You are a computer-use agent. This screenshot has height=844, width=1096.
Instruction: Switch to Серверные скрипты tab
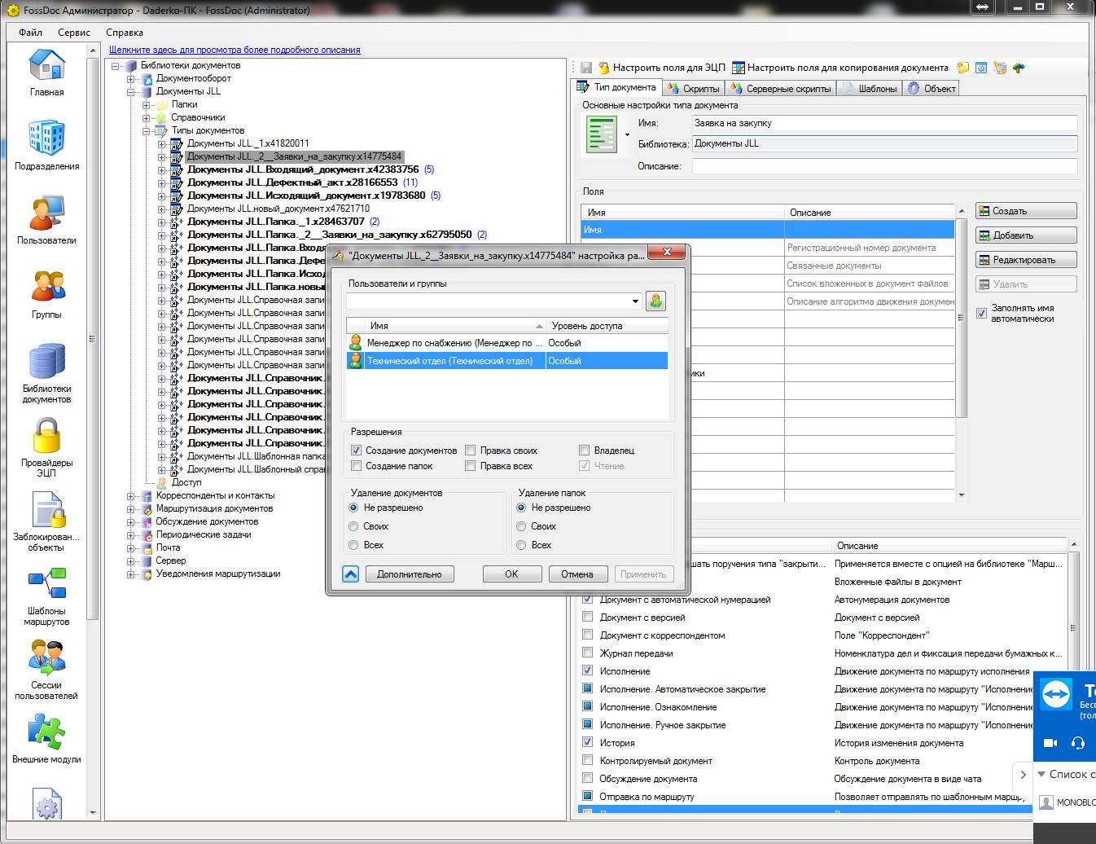(x=781, y=88)
